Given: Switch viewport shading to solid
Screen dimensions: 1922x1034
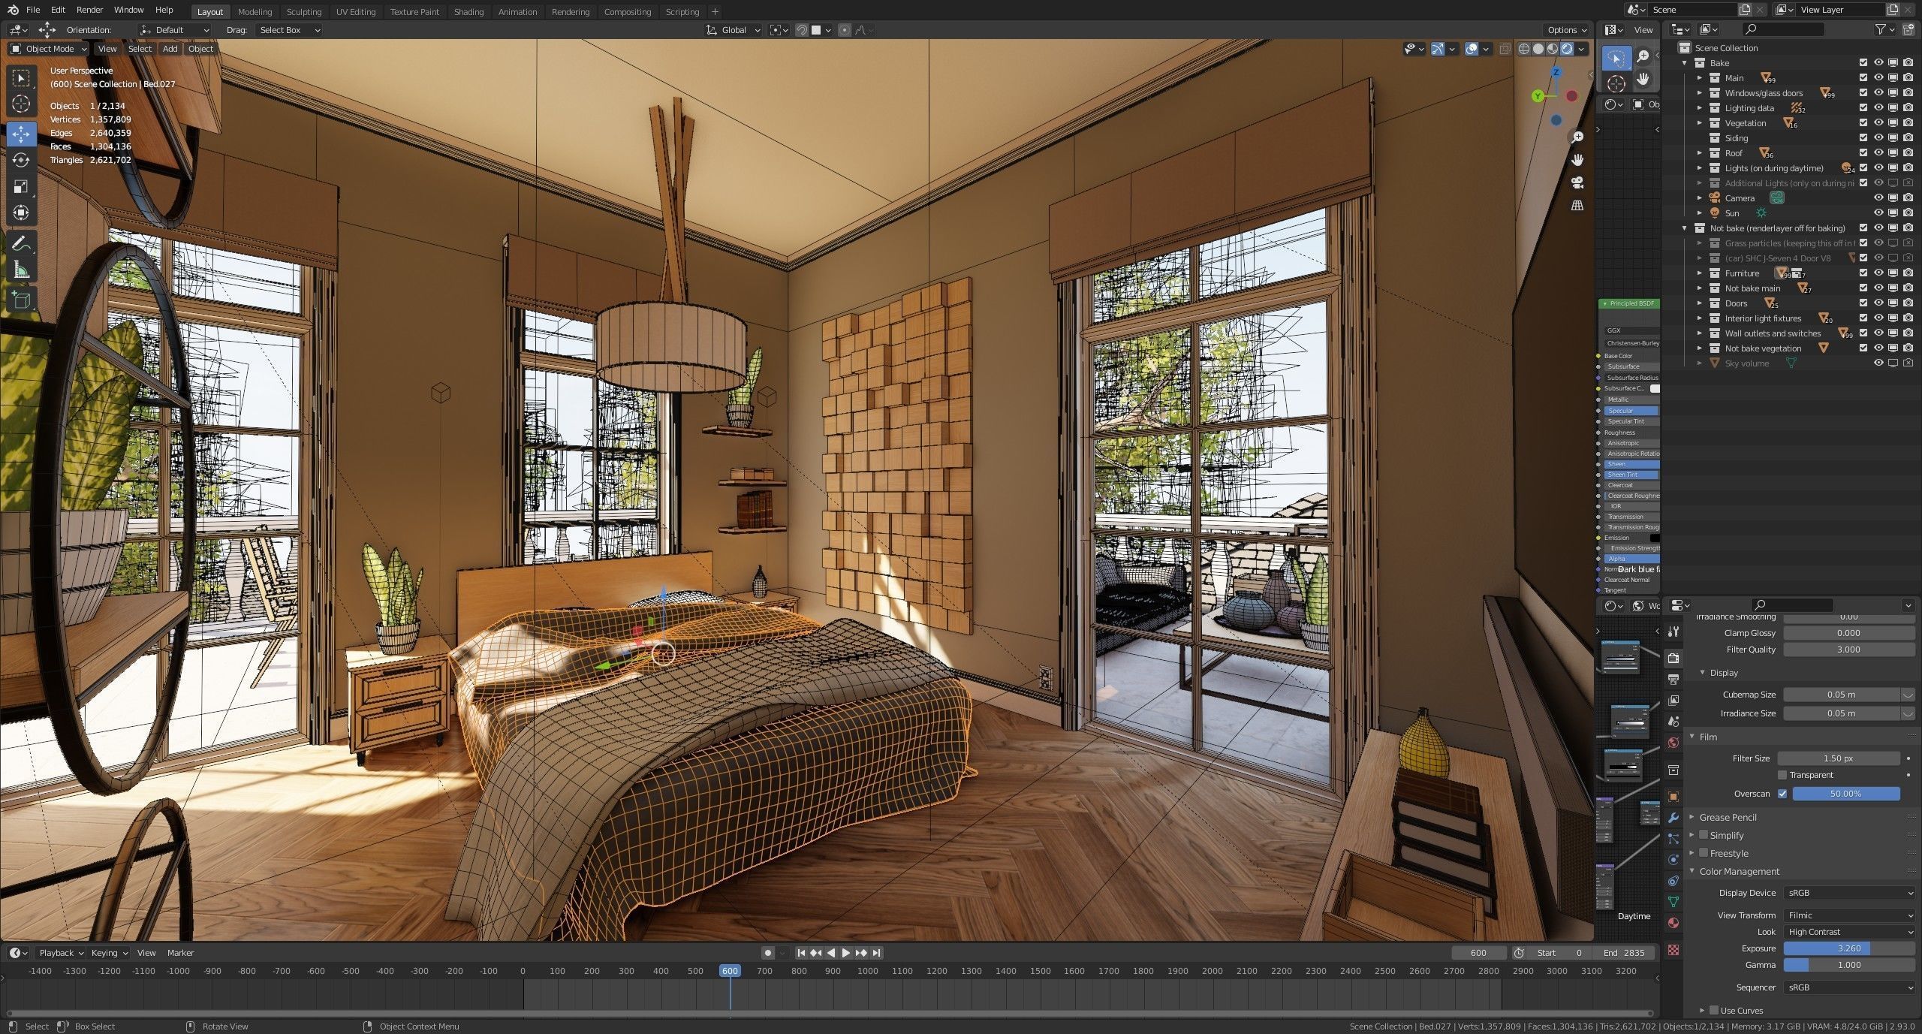Looking at the screenshot, I should coord(1538,49).
